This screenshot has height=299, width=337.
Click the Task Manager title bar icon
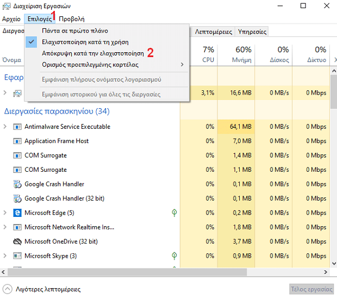click(7, 6)
